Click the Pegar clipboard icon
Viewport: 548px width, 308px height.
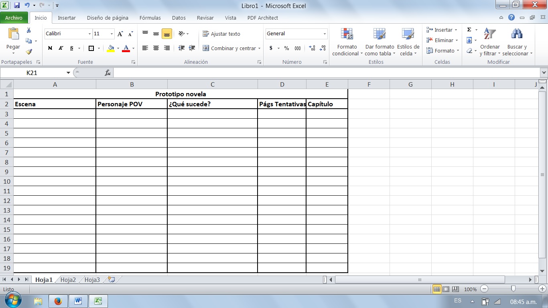(x=13, y=34)
